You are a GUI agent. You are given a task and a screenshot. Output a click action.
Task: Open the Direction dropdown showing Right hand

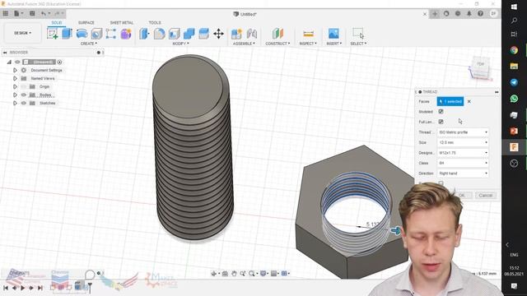463,173
